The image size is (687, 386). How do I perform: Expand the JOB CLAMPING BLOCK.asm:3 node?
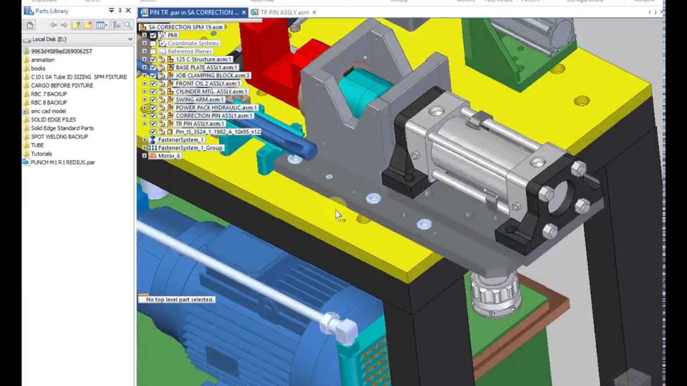click(x=144, y=76)
